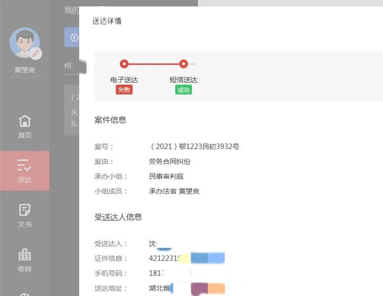Click the green 成功 status badge

click(x=184, y=90)
